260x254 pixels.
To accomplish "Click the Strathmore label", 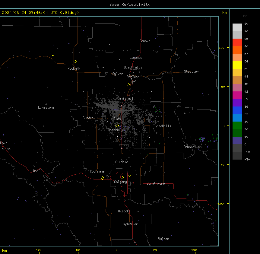I will coord(156,183).
